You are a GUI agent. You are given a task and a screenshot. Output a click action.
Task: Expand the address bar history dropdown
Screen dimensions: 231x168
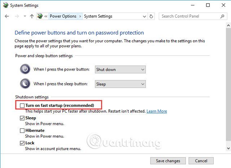(144, 16)
